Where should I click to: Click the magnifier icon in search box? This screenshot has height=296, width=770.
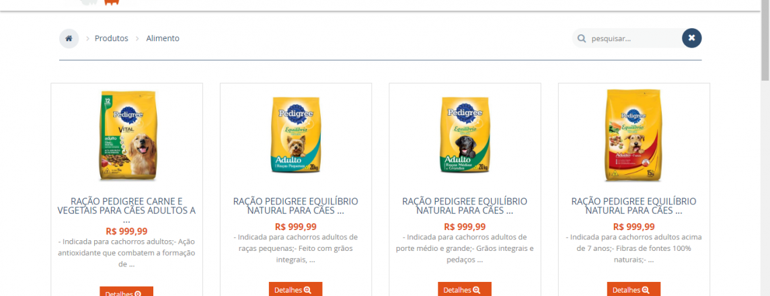[582, 38]
